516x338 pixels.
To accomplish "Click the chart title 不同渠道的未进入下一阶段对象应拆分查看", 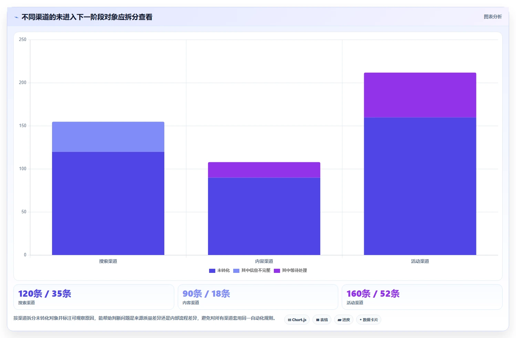I will [x=87, y=17].
